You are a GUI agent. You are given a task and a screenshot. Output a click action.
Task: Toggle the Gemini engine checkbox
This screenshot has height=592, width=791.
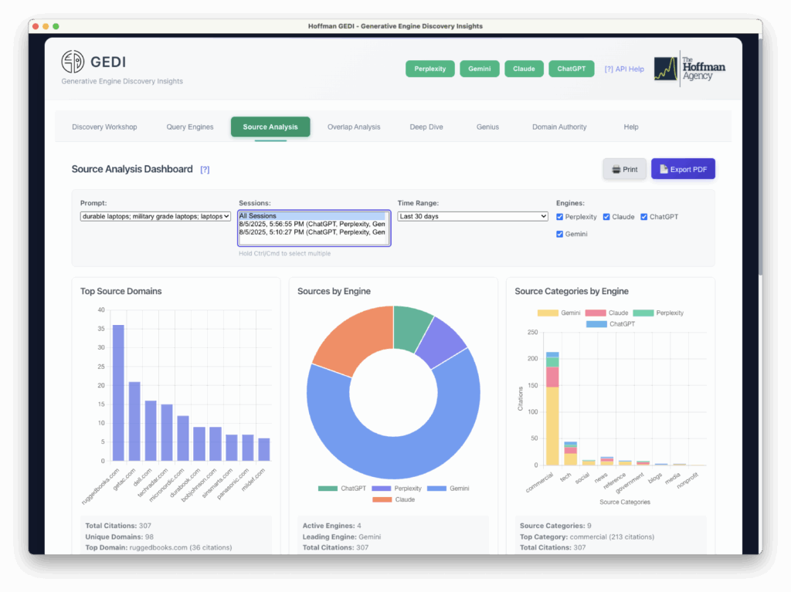559,234
